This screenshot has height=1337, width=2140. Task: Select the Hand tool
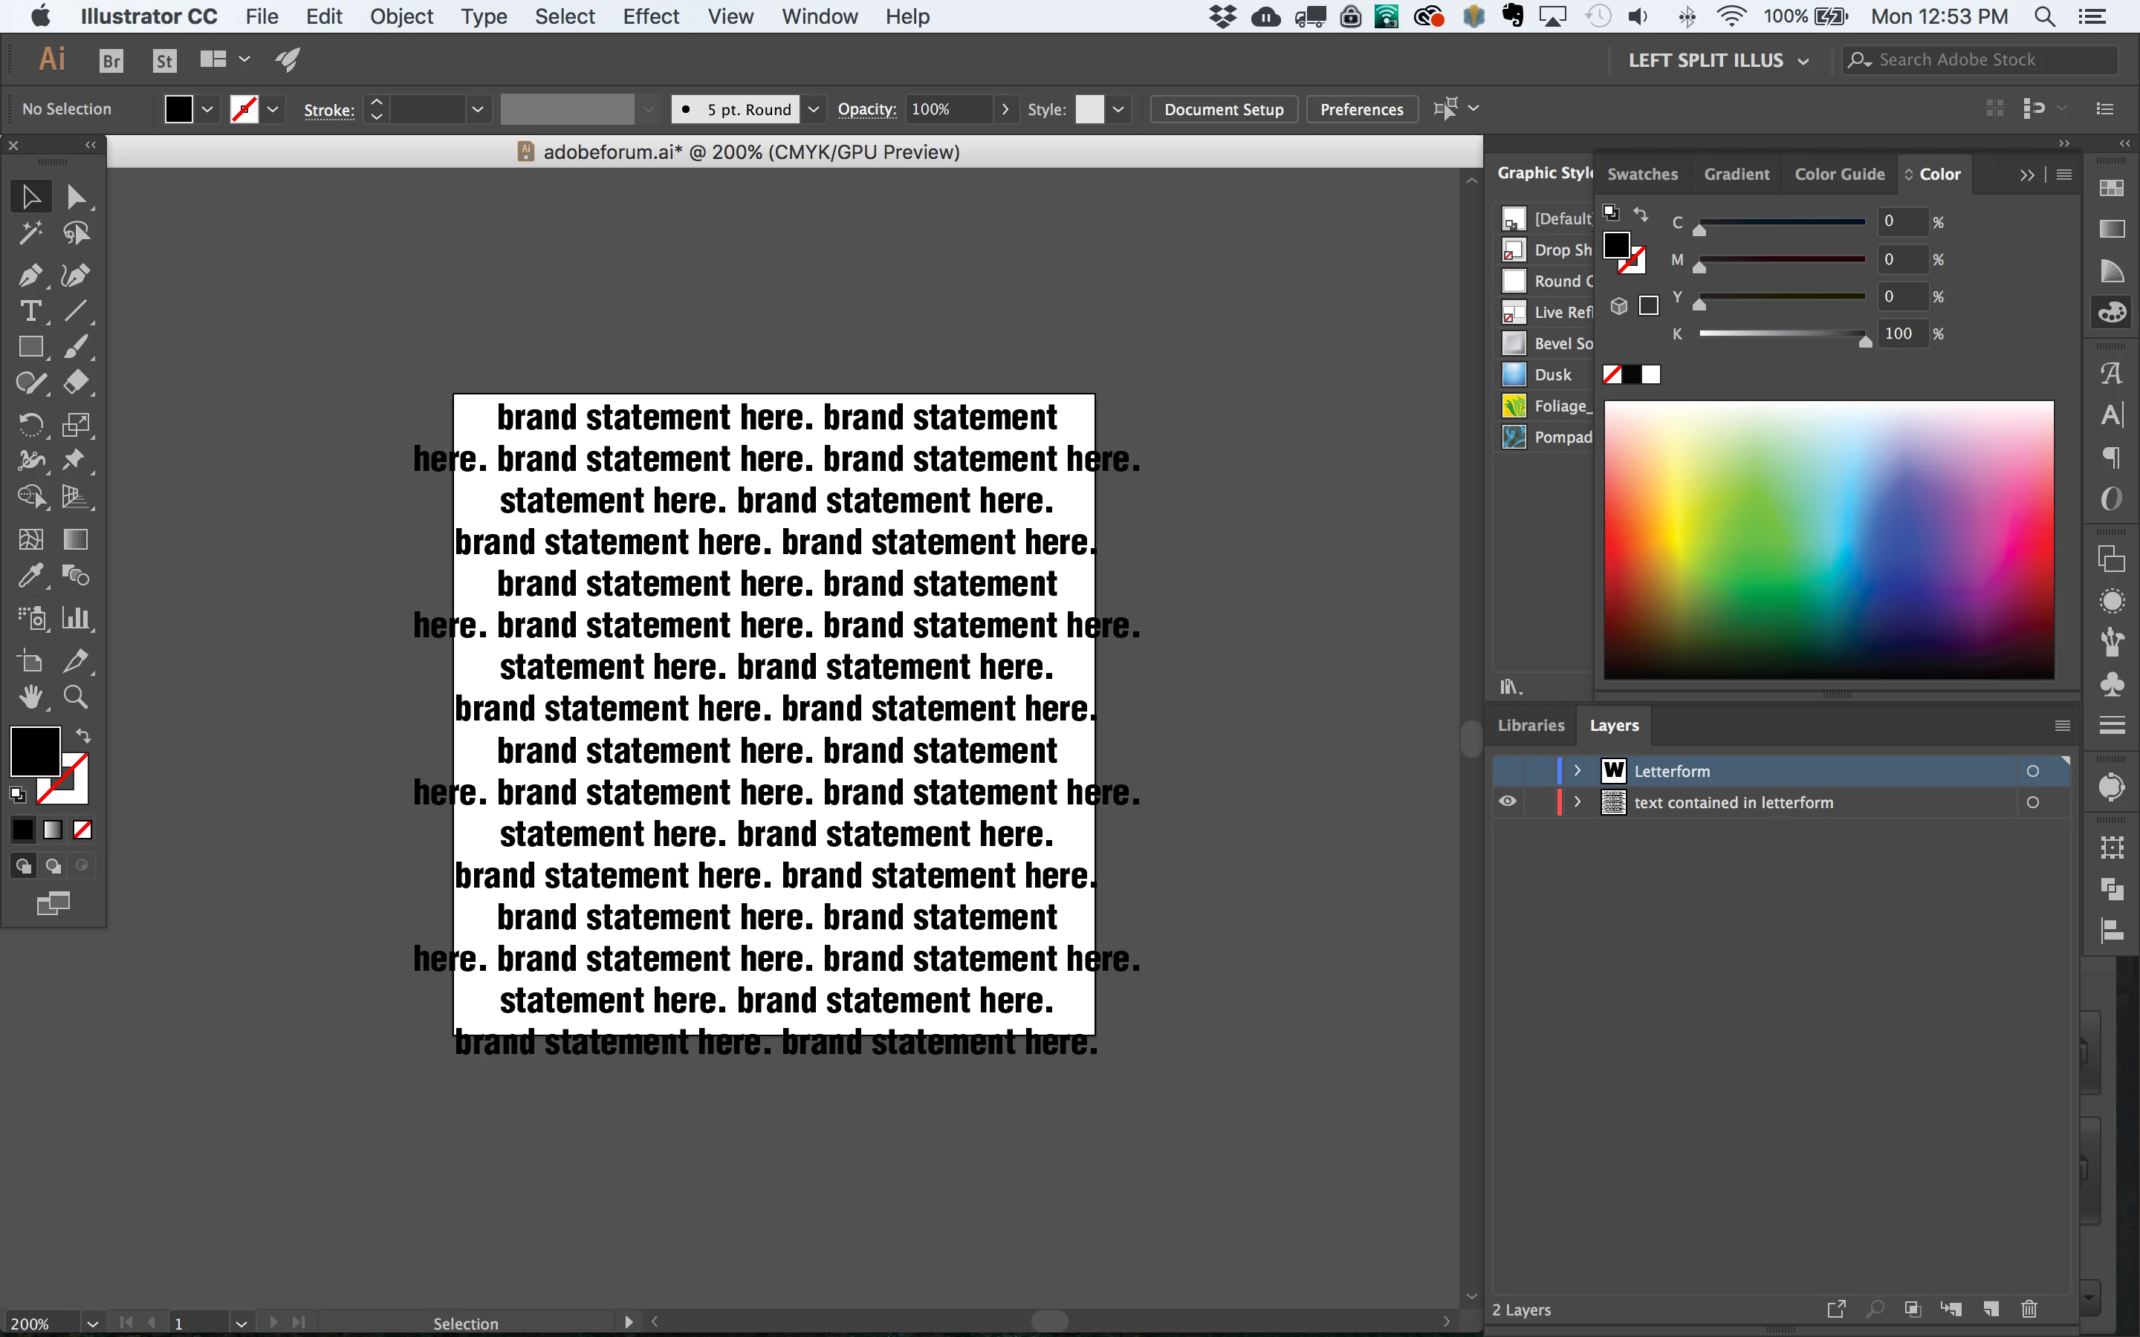point(30,697)
